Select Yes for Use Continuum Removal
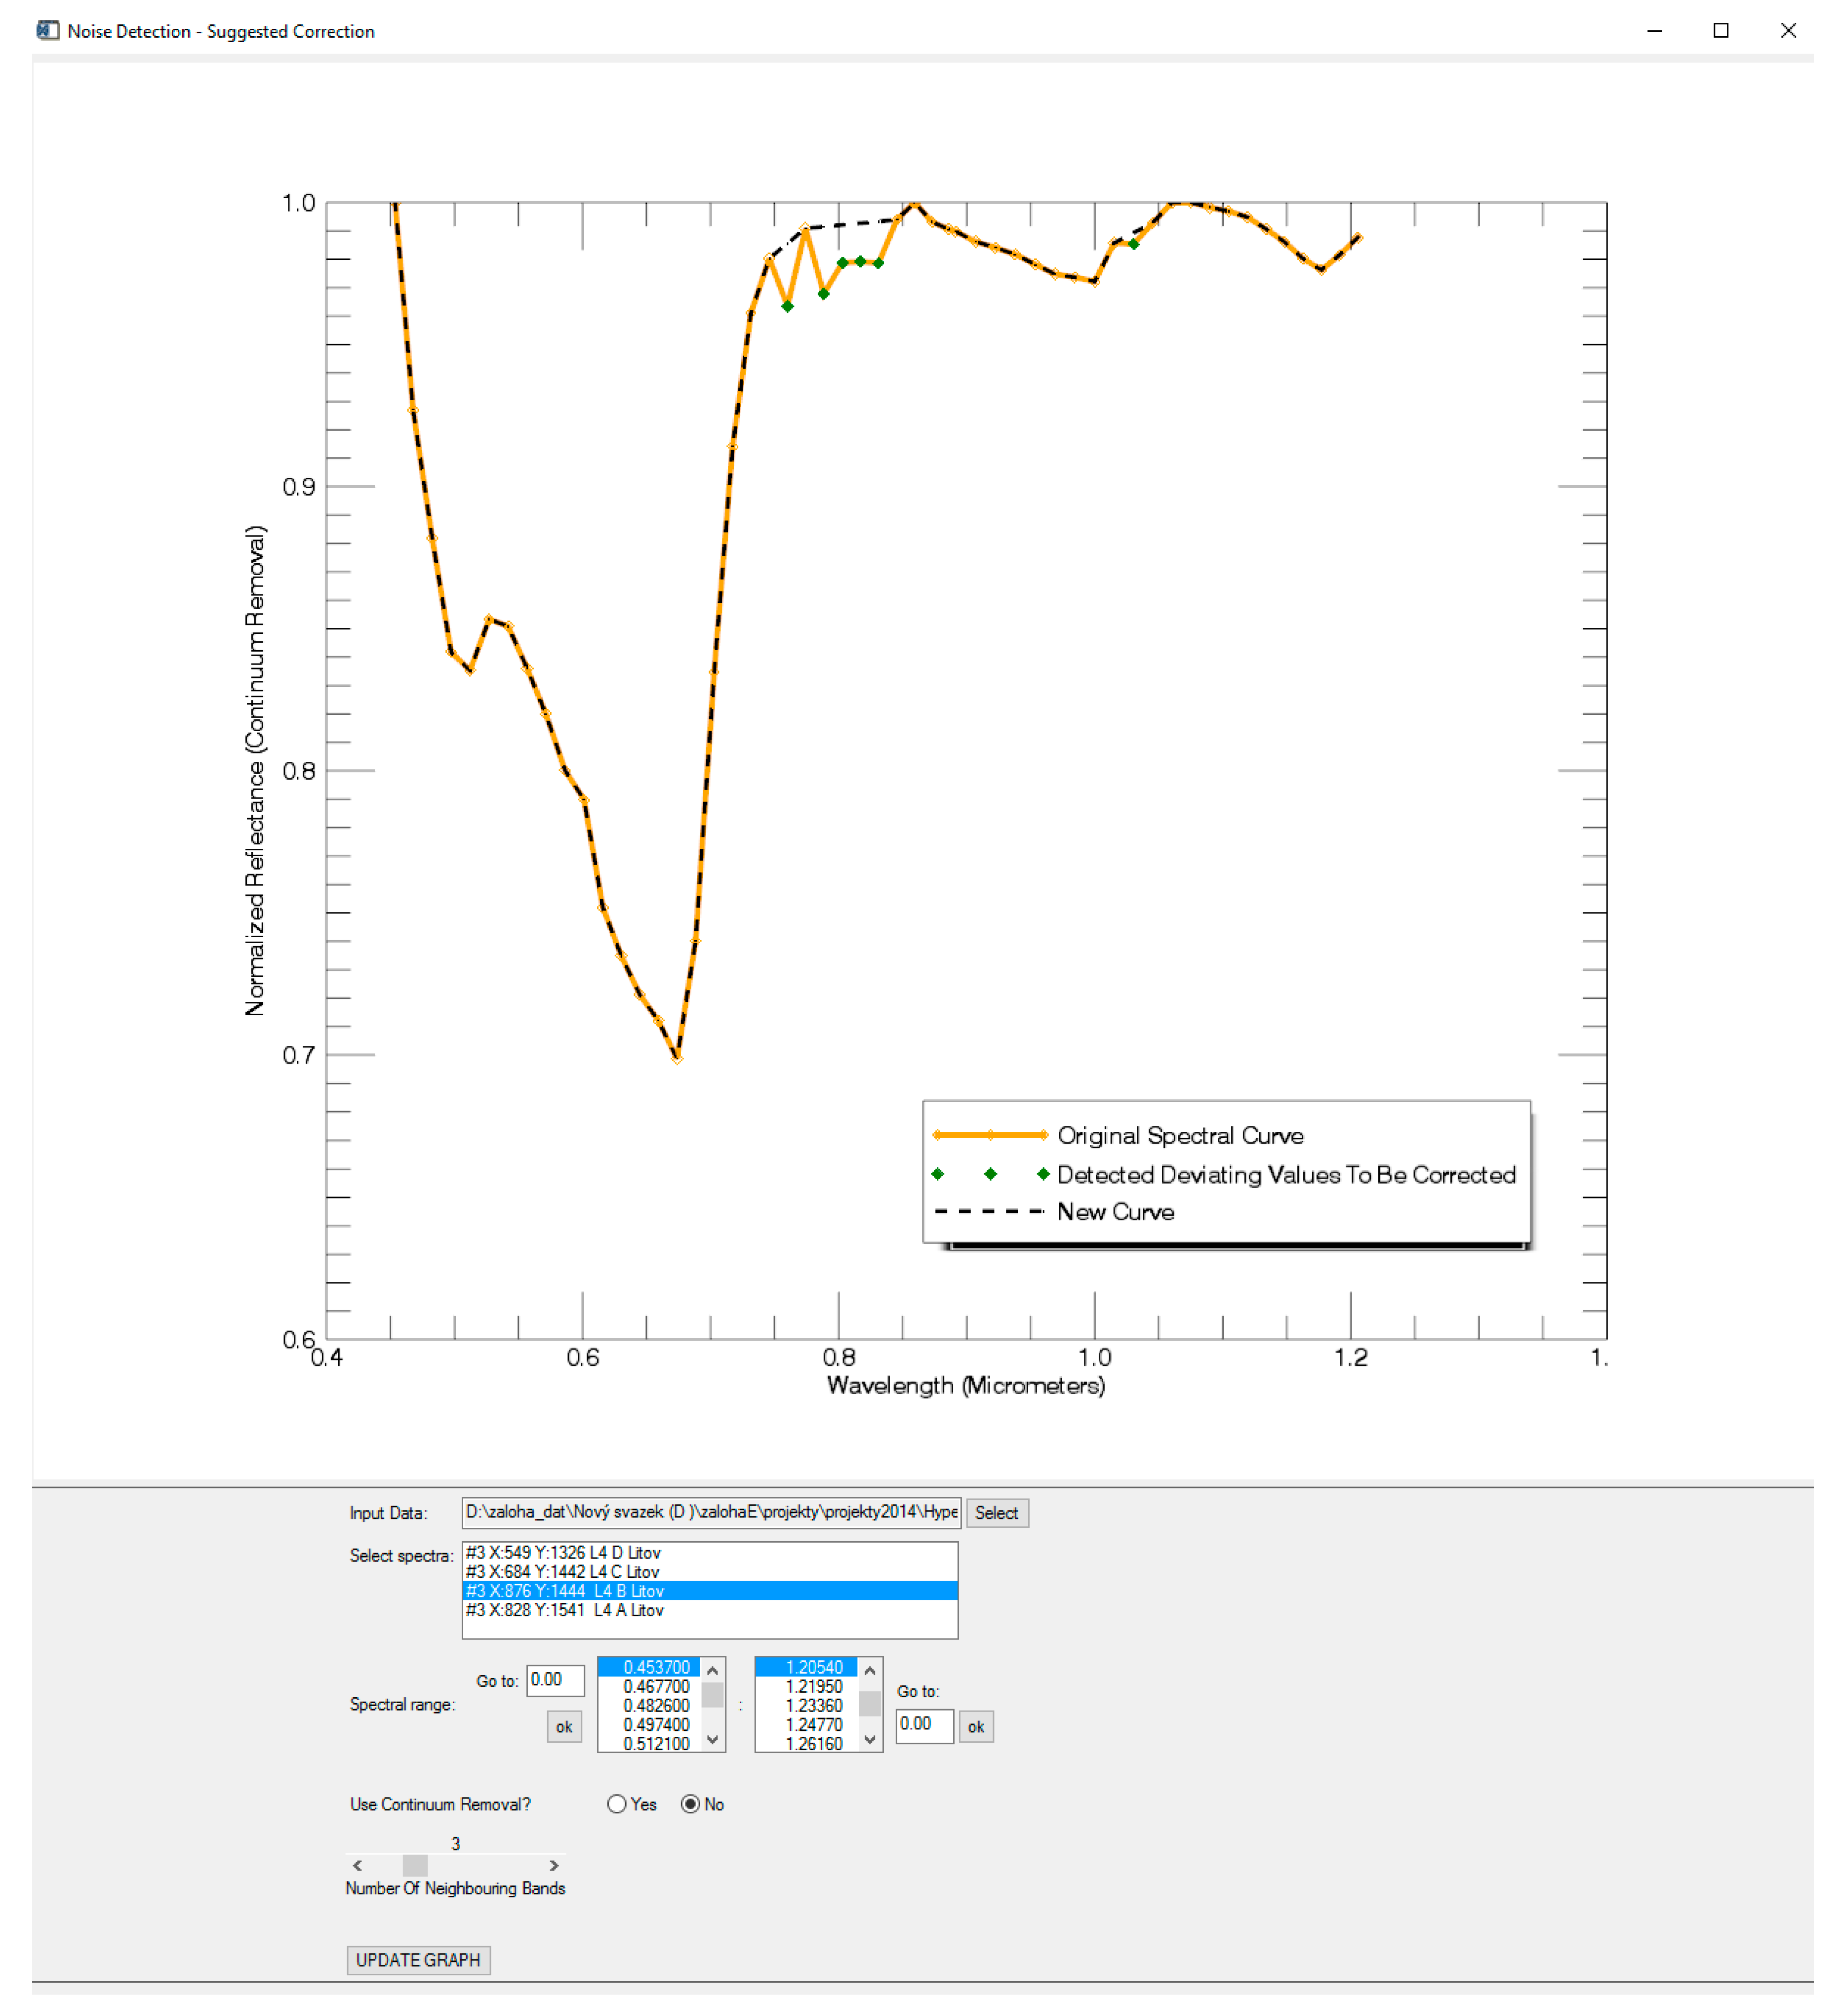Image resolution: width=1839 pixels, height=2016 pixels. coord(617,1804)
